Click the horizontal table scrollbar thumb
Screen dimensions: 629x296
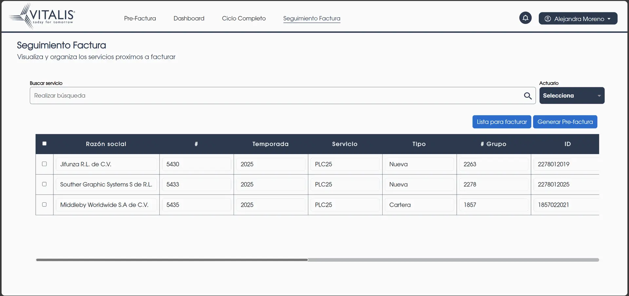tap(172, 260)
